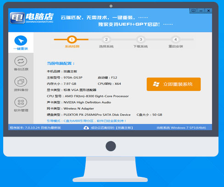Click the cloud match icon in status bar
Viewport: 224px width, 187px height.
click(x=86, y=127)
